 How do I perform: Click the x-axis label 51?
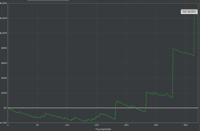pos(37,125)
